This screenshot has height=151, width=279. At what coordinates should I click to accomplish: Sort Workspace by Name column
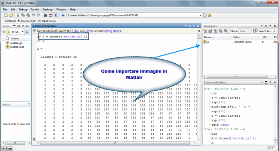point(217,37)
